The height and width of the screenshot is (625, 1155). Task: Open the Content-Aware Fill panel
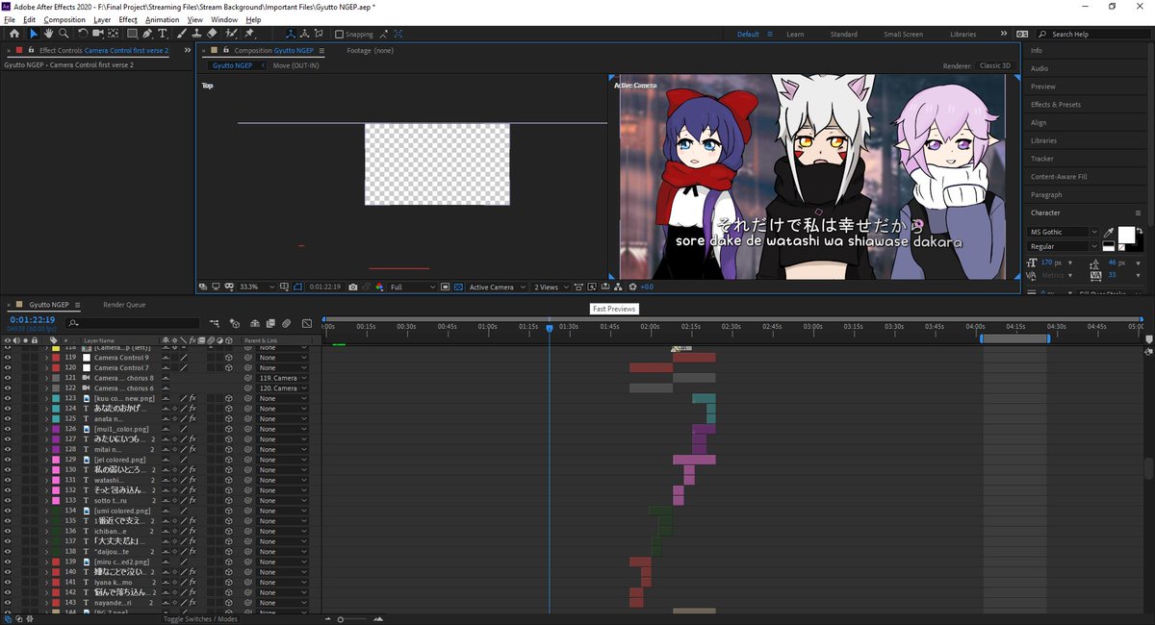point(1059,177)
